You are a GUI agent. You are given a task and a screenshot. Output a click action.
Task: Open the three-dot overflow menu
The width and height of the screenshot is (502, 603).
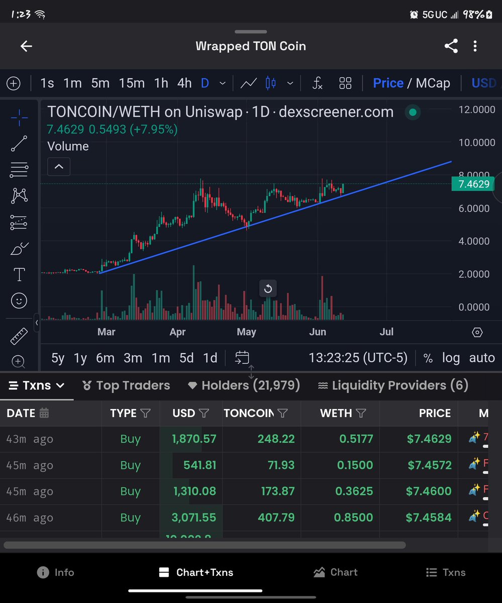point(475,46)
